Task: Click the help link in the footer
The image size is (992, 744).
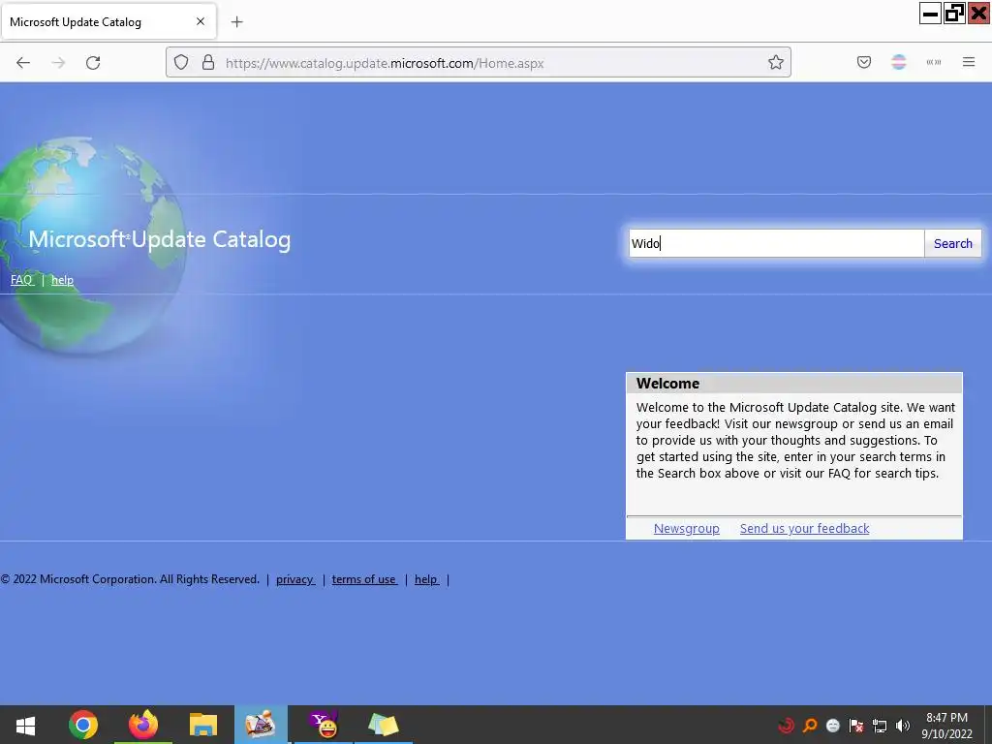Action: click(x=426, y=579)
